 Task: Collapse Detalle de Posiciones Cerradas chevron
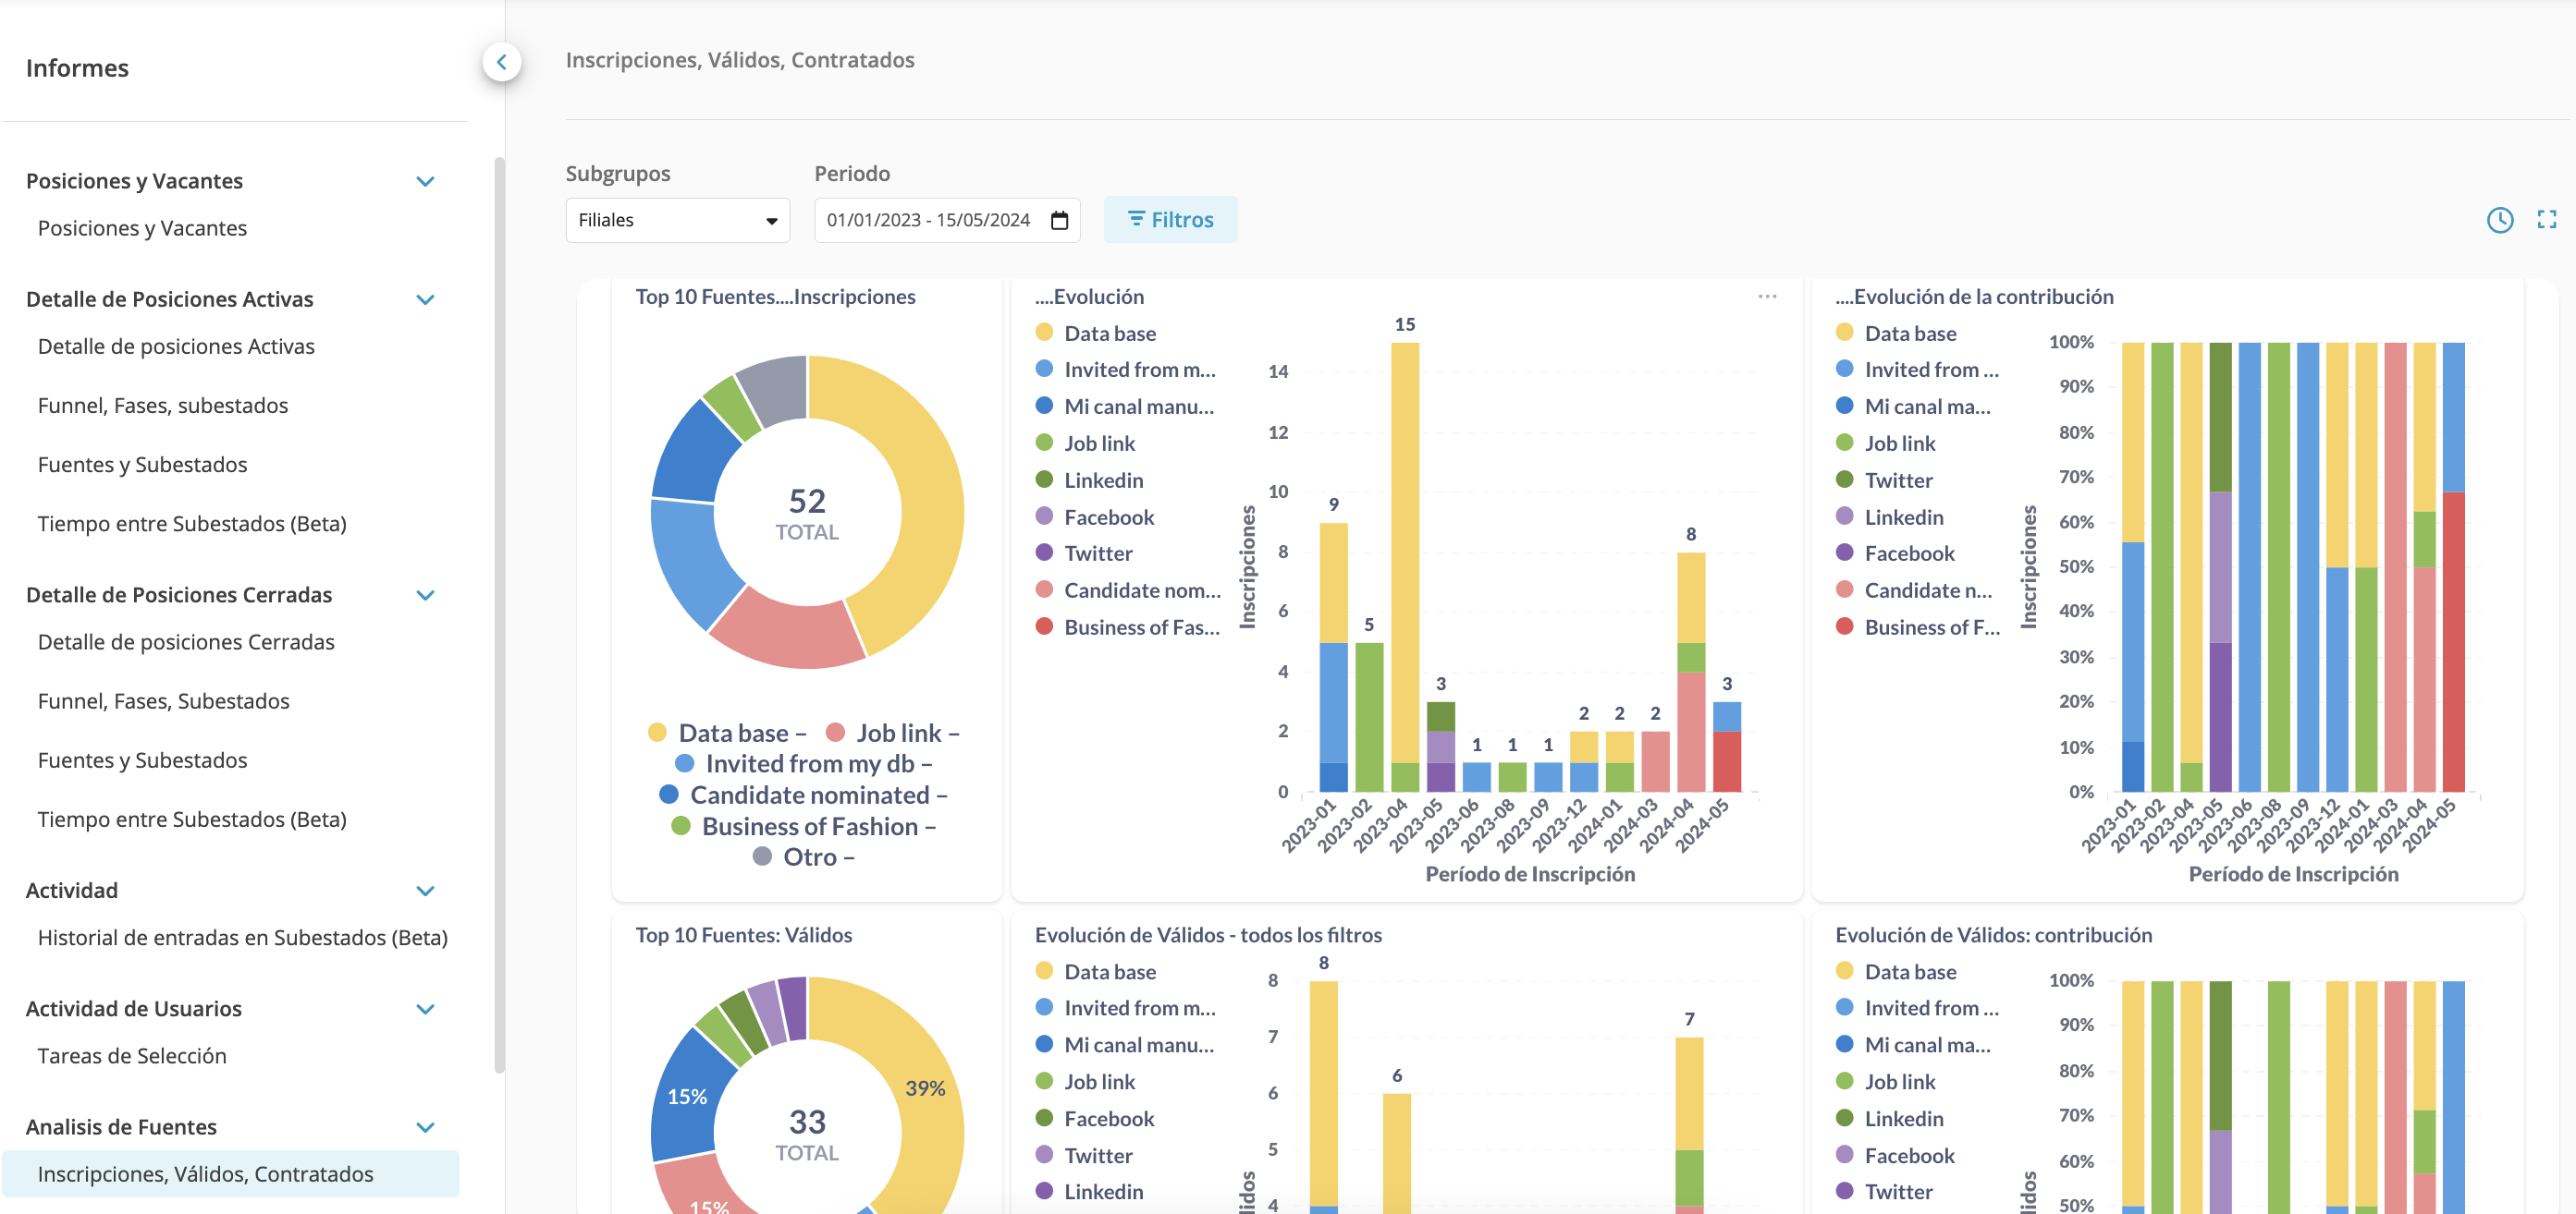425,596
